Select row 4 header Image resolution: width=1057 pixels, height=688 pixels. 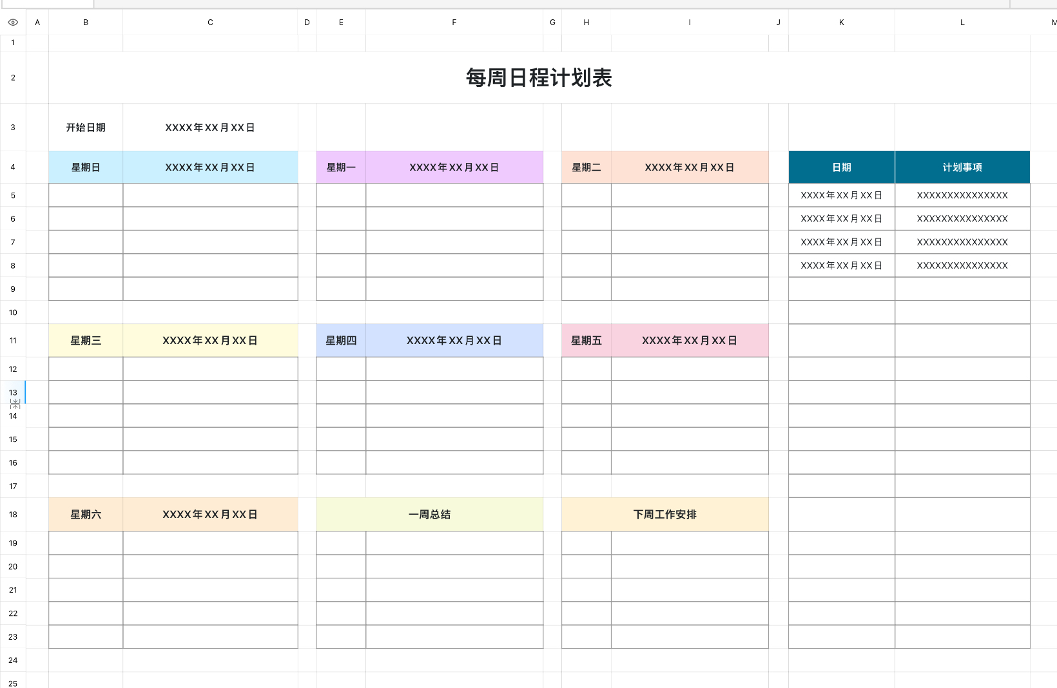tap(13, 167)
